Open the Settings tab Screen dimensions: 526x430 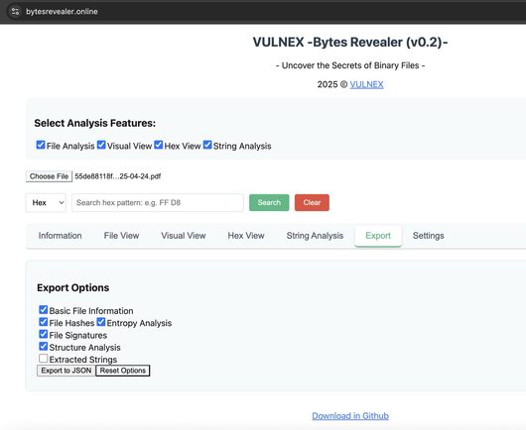(429, 236)
